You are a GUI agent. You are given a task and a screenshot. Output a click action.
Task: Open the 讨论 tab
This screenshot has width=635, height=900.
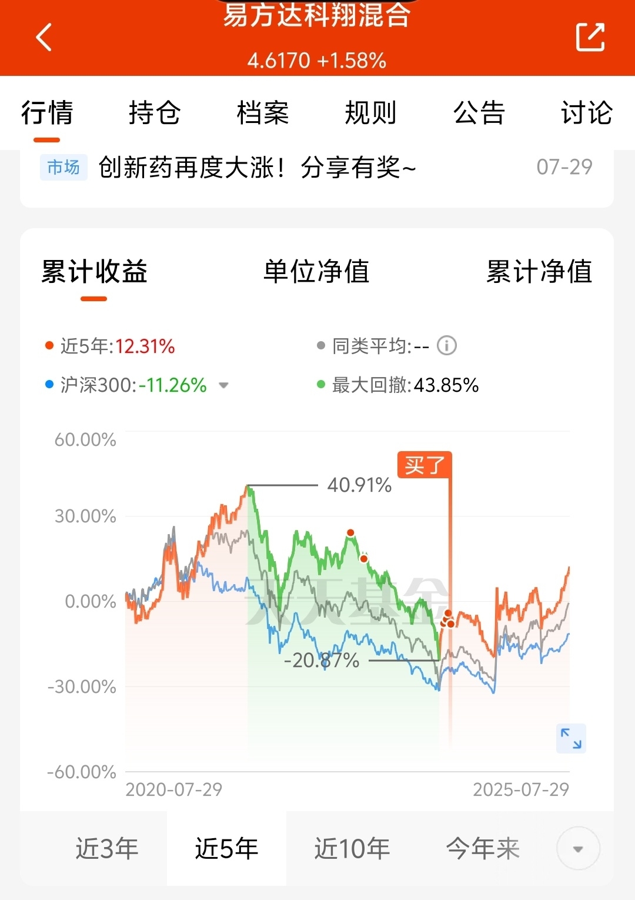587,113
